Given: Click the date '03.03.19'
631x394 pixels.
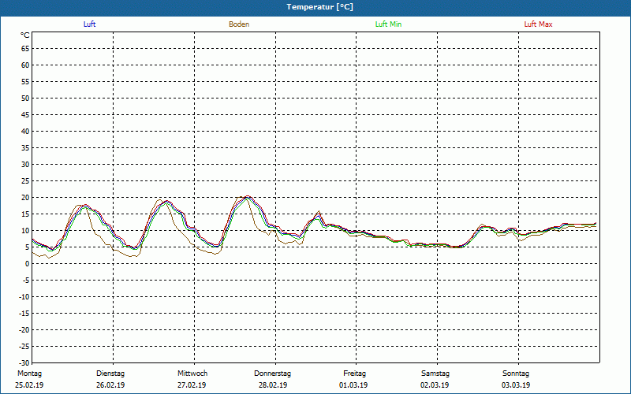Looking at the screenshot, I should coord(516,385).
